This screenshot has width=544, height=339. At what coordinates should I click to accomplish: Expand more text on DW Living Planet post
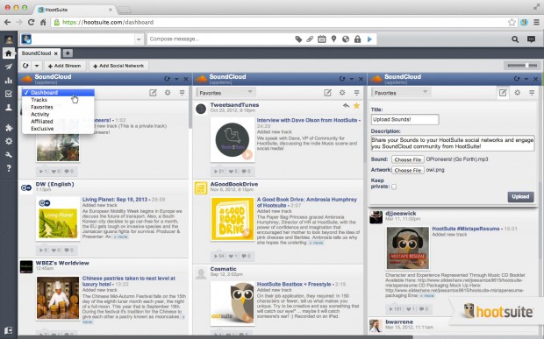click(121, 237)
